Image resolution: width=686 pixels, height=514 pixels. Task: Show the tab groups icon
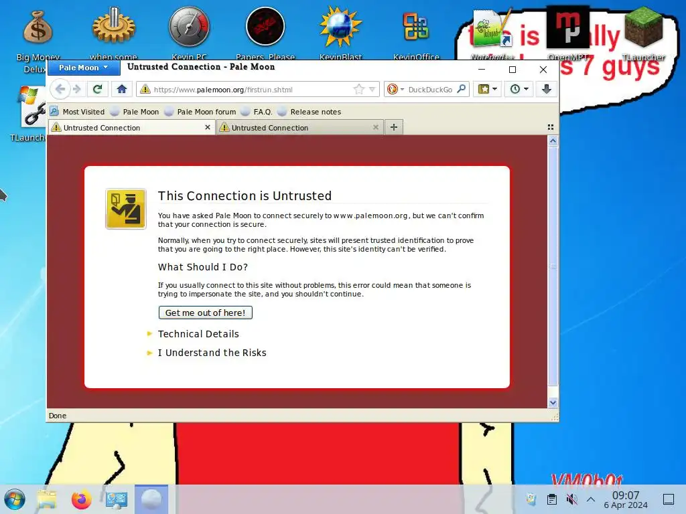551,127
